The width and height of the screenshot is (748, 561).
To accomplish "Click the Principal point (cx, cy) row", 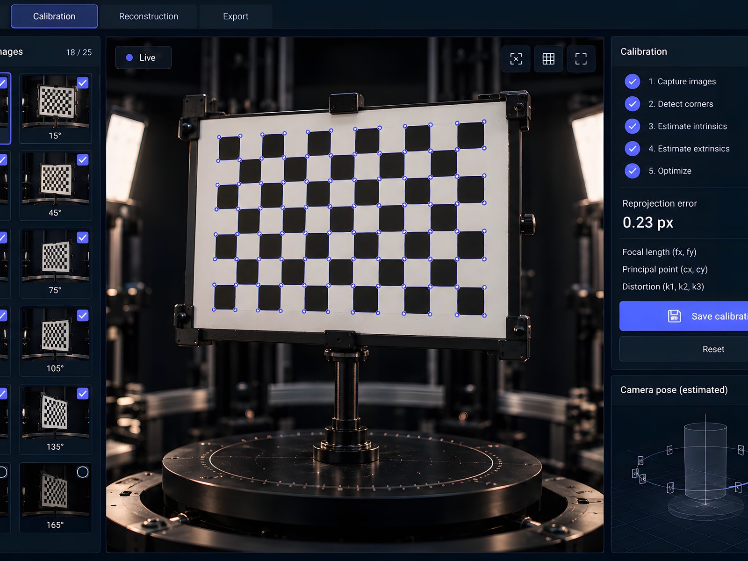I will (x=684, y=269).
